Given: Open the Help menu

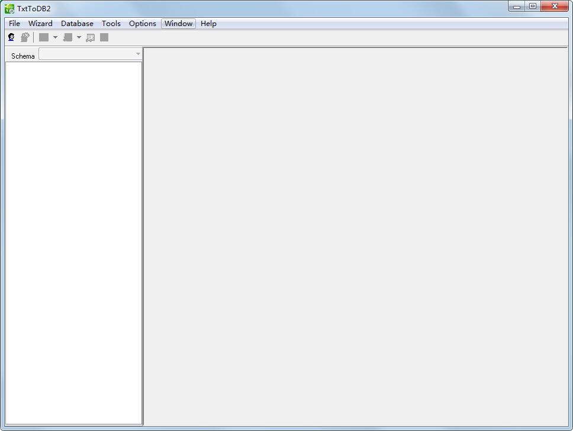Looking at the screenshot, I should click(208, 24).
